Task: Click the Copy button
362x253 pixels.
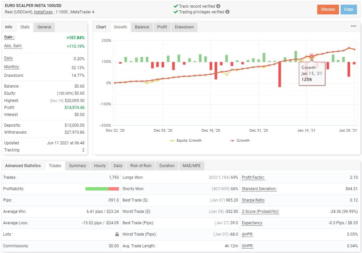Action: (349, 10)
